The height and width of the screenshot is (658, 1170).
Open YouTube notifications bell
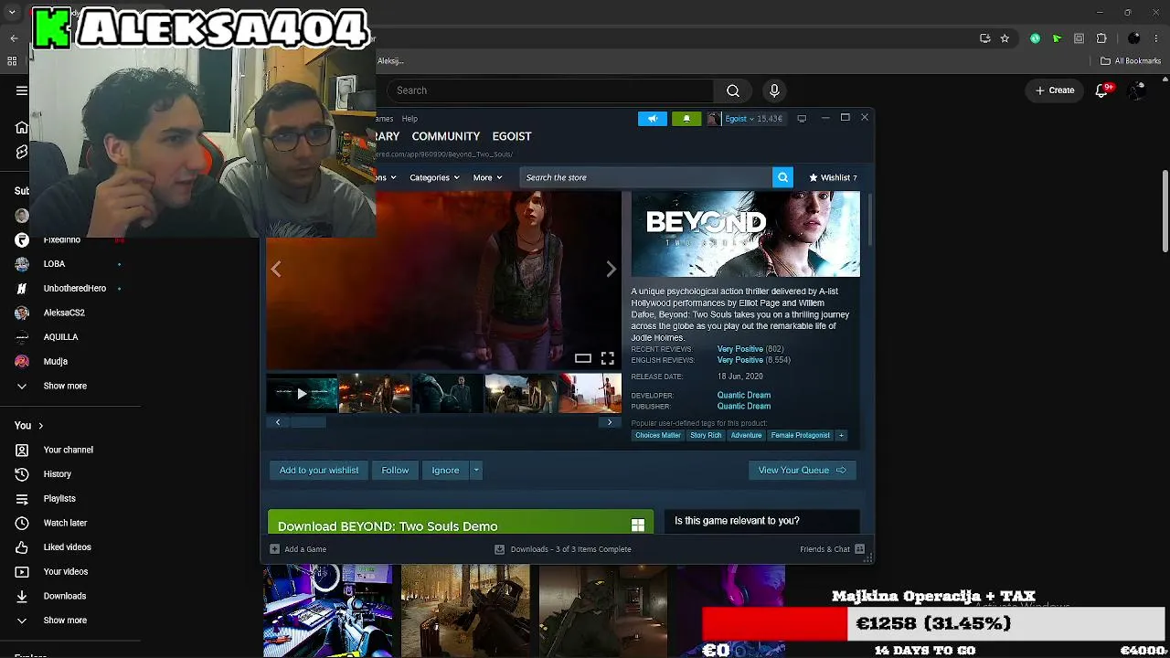coord(1102,90)
